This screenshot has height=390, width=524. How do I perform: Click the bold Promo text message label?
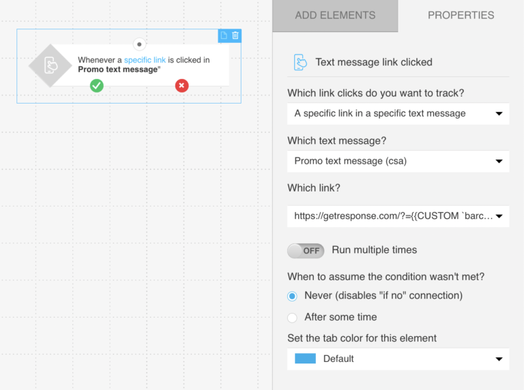[x=117, y=70]
